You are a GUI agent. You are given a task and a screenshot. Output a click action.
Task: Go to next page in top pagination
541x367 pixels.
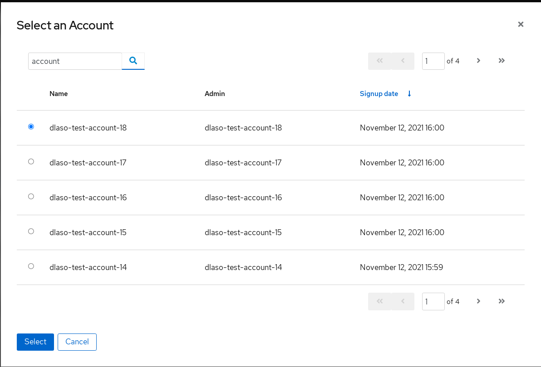478,61
